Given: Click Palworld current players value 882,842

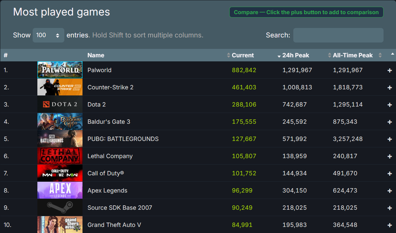Looking at the screenshot, I should 244,70.
